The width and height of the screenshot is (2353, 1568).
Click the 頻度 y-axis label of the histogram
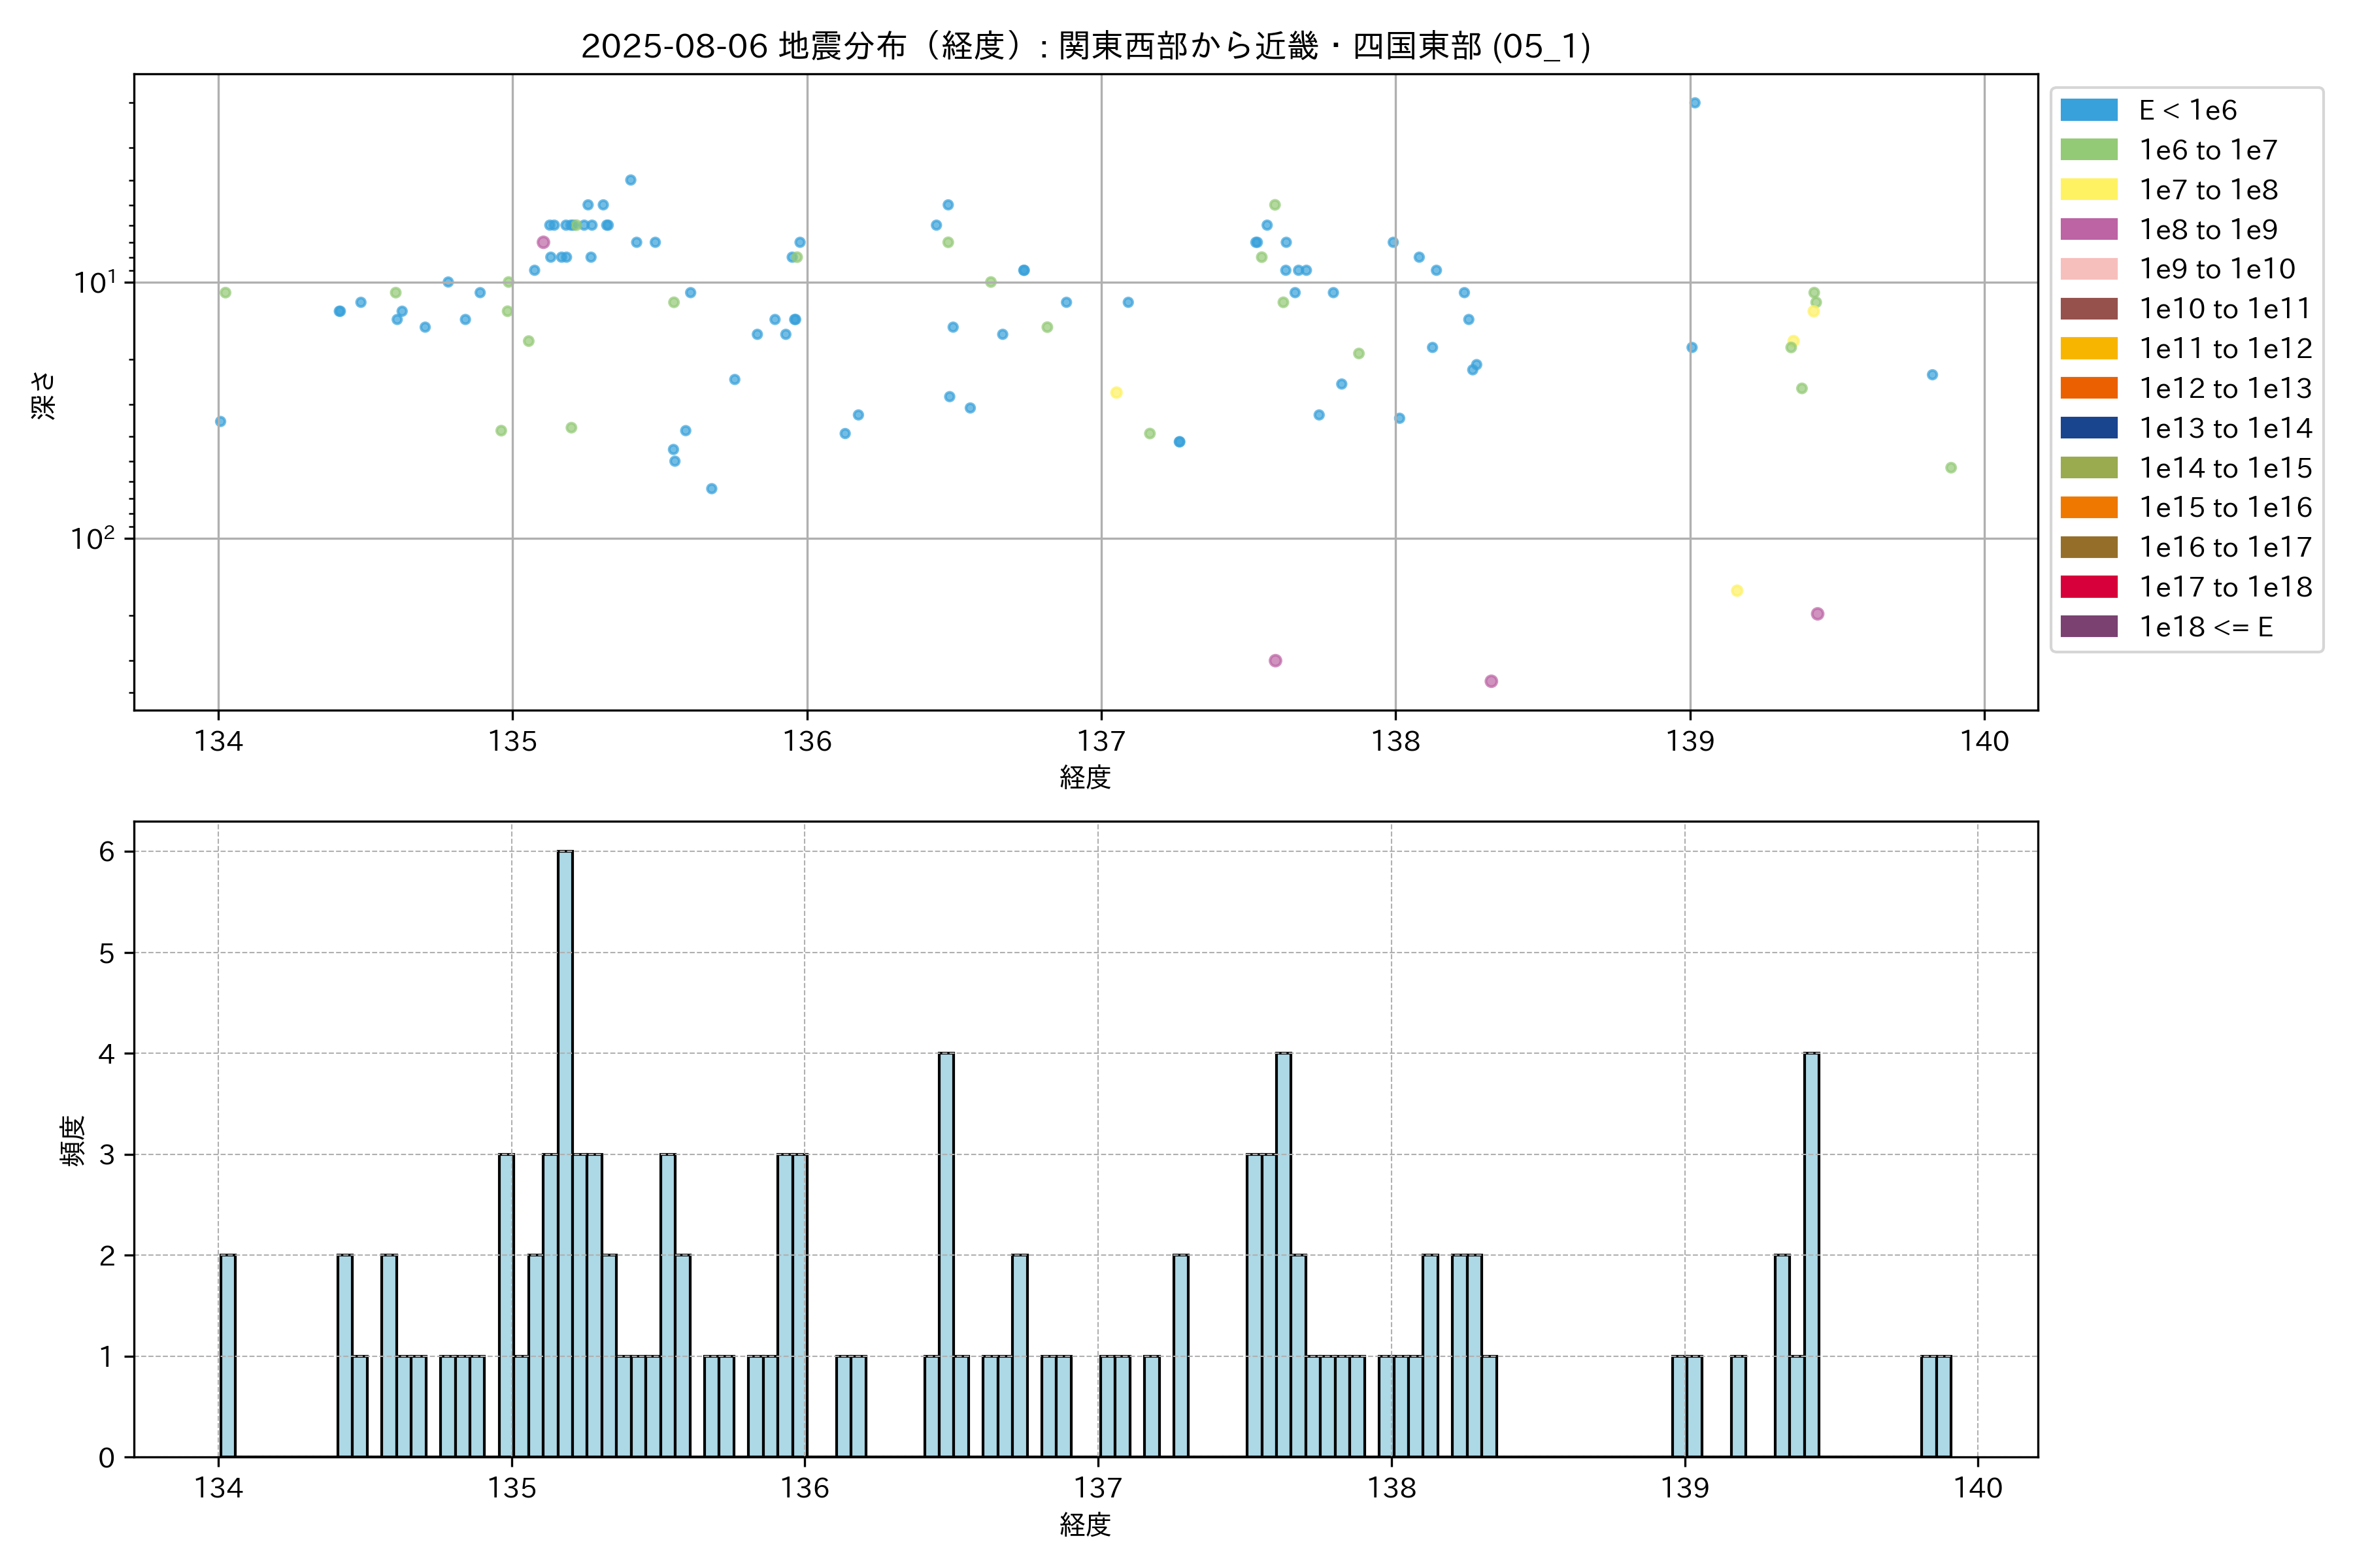pos(73,1140)
